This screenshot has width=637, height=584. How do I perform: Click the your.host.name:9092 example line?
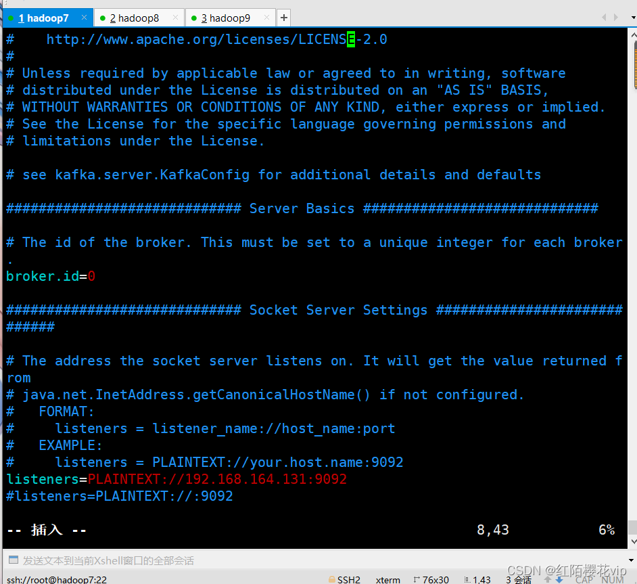click(205, 462)
